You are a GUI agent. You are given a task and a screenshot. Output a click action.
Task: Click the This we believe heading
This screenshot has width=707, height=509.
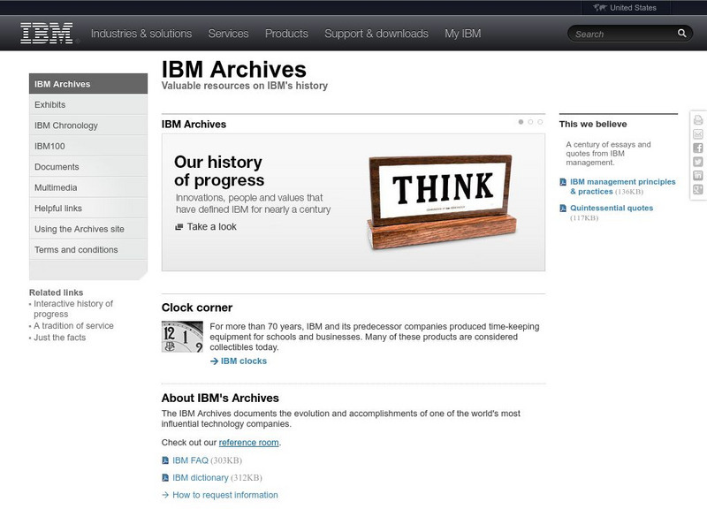click(x=593, y=124)
